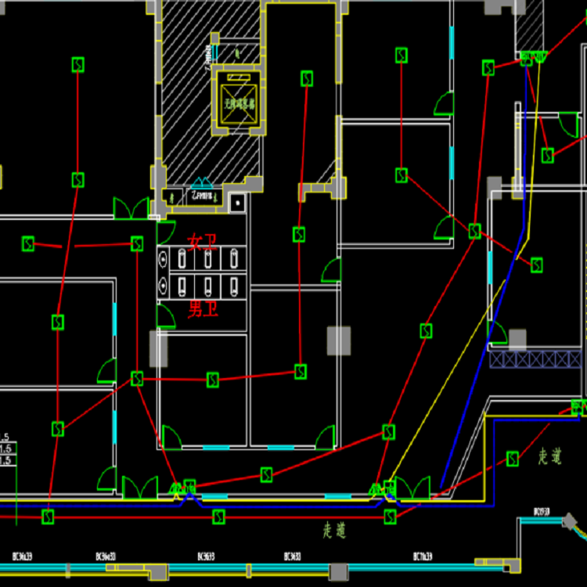
Task: Select the 走道 text at right side
Action: pos(550,457)
